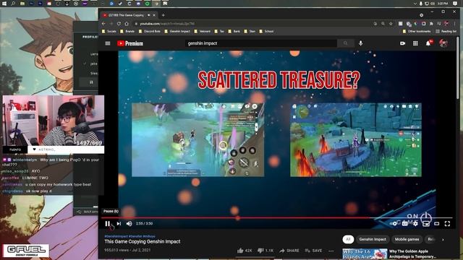Skip to next video in player
Screen dimensions: 463x260
coord(119,224)
